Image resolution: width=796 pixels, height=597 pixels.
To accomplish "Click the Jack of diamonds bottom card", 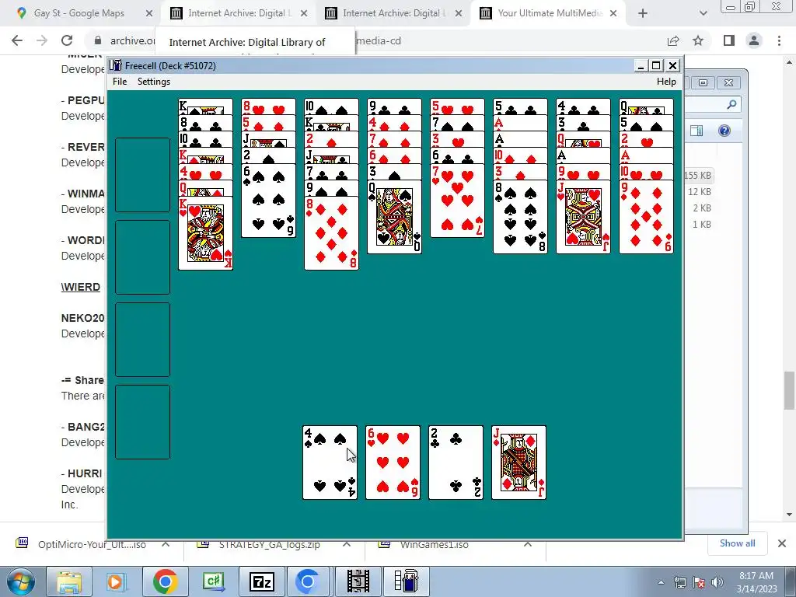I will click(x=518, y=463).
